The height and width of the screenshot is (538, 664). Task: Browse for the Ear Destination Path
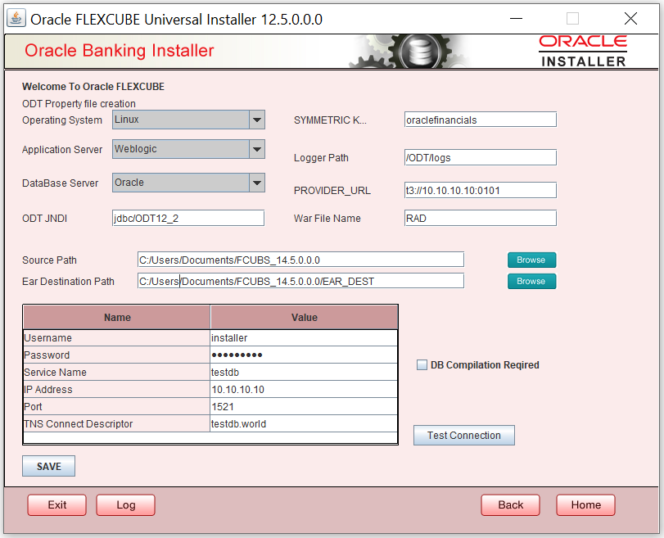coord(531,282)
